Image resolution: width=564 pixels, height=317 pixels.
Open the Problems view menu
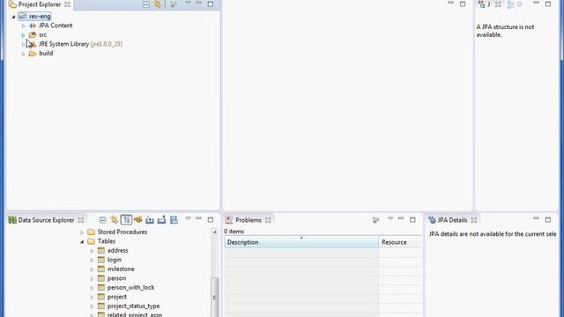pyautogui.click(x=390, y=218)
